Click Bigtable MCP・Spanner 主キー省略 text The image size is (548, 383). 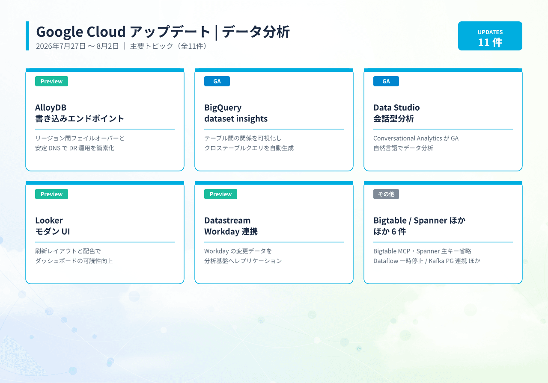(422, 251)
